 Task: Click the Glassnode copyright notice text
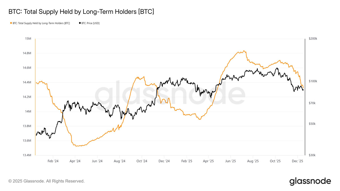click(46, 181)
